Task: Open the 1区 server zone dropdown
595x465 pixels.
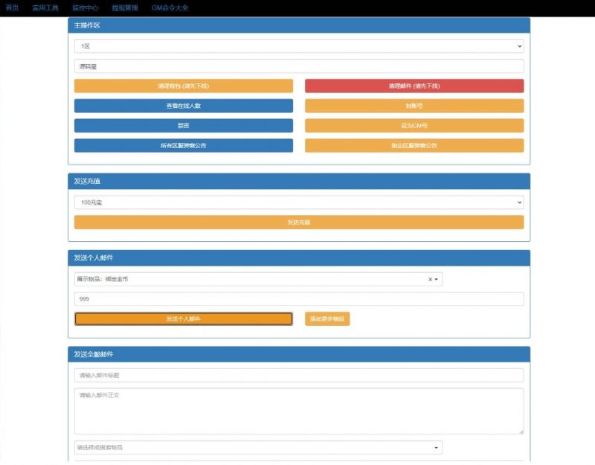Action: point(298,46)
